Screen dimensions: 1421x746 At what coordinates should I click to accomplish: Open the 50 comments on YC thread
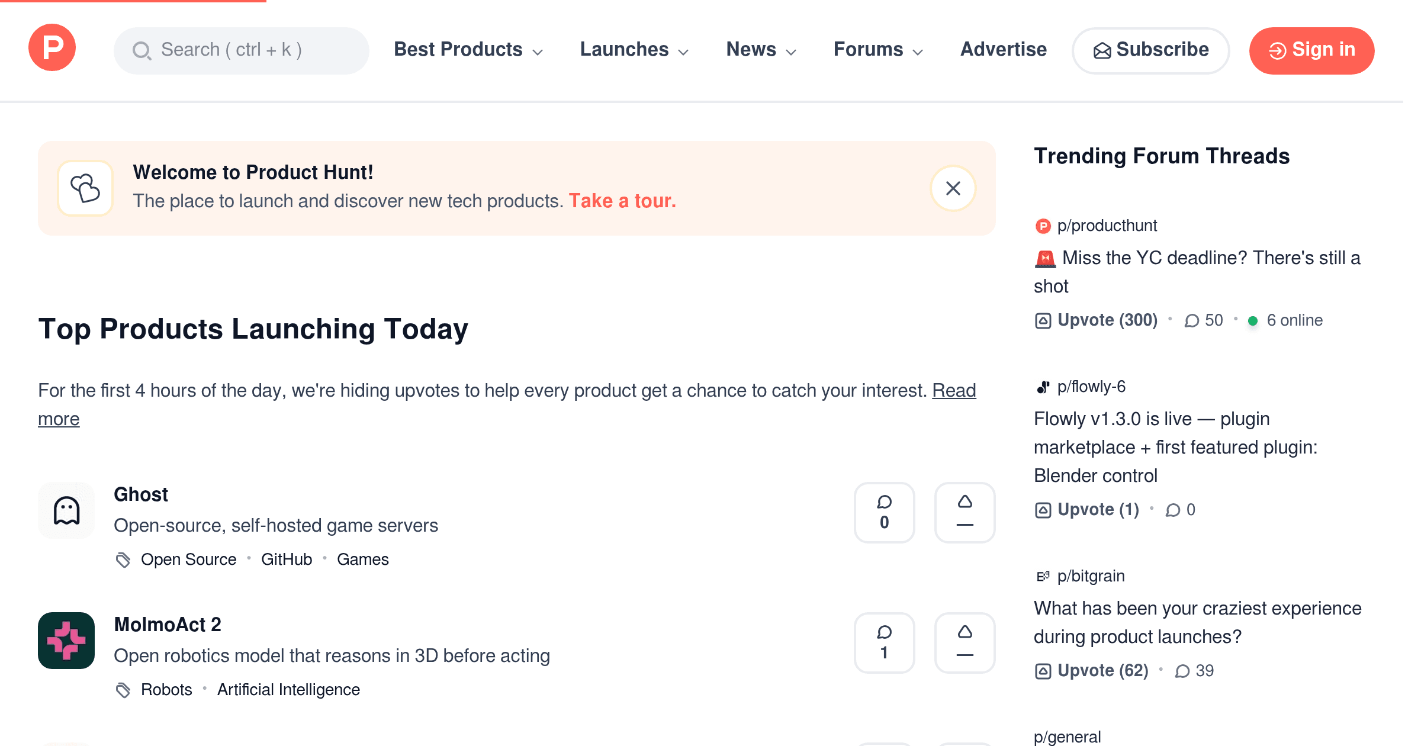(1204, 320)
